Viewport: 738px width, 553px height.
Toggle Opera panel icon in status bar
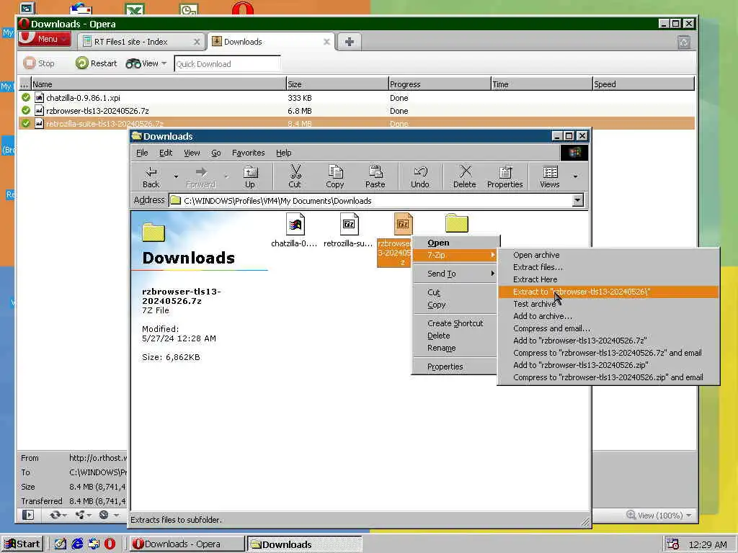28,515
